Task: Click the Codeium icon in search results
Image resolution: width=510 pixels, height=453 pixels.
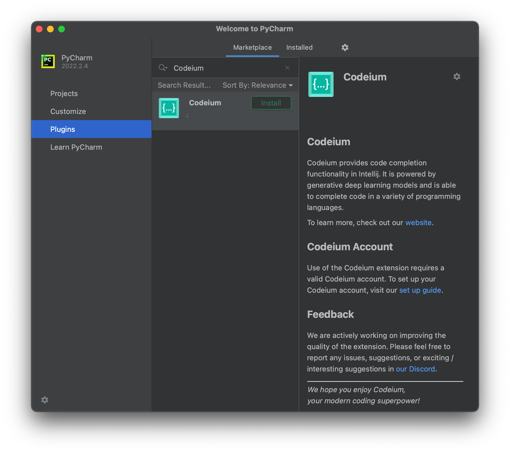Action: click(x=169, y=108)
